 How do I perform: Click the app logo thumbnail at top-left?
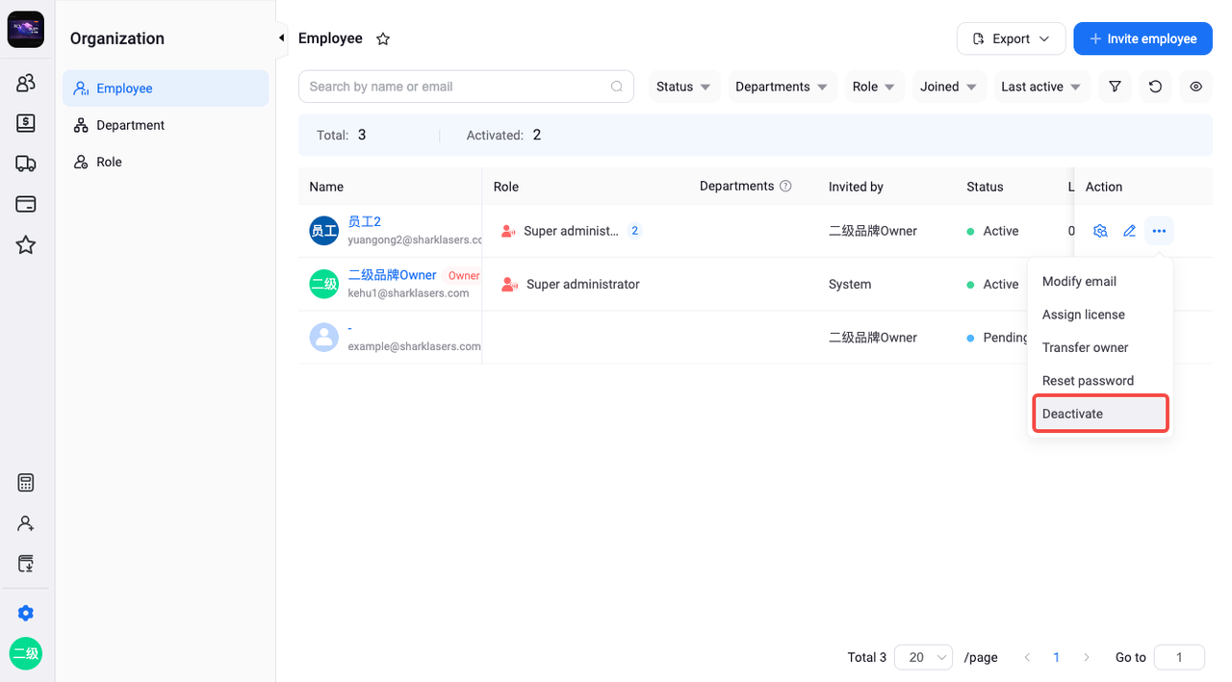pos(26,30)
